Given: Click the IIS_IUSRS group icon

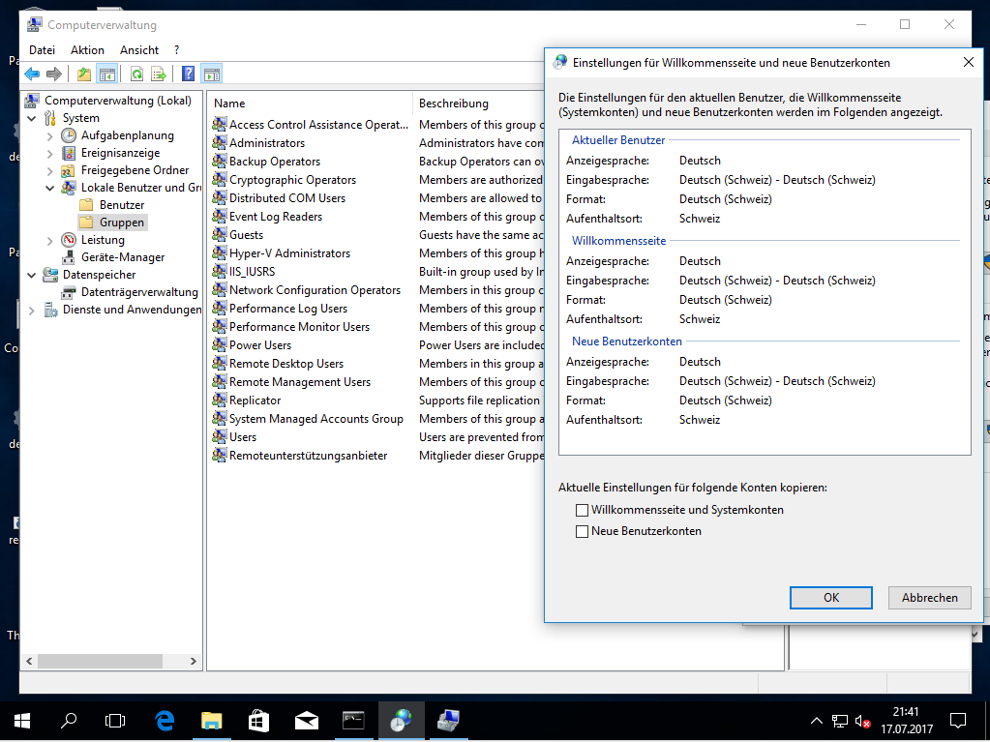Looking at the screenshot, I should (220, 271).
